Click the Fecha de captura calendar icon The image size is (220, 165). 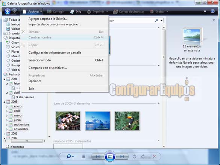6,74
